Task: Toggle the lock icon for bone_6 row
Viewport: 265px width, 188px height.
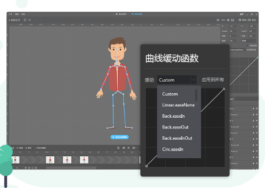Action: click(253, 163)
